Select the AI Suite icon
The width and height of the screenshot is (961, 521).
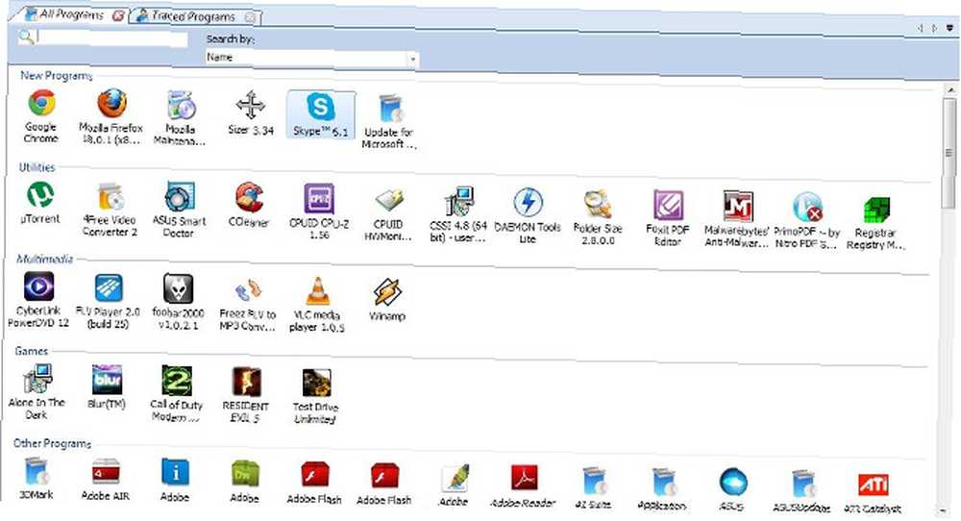(x=595, y=480)
